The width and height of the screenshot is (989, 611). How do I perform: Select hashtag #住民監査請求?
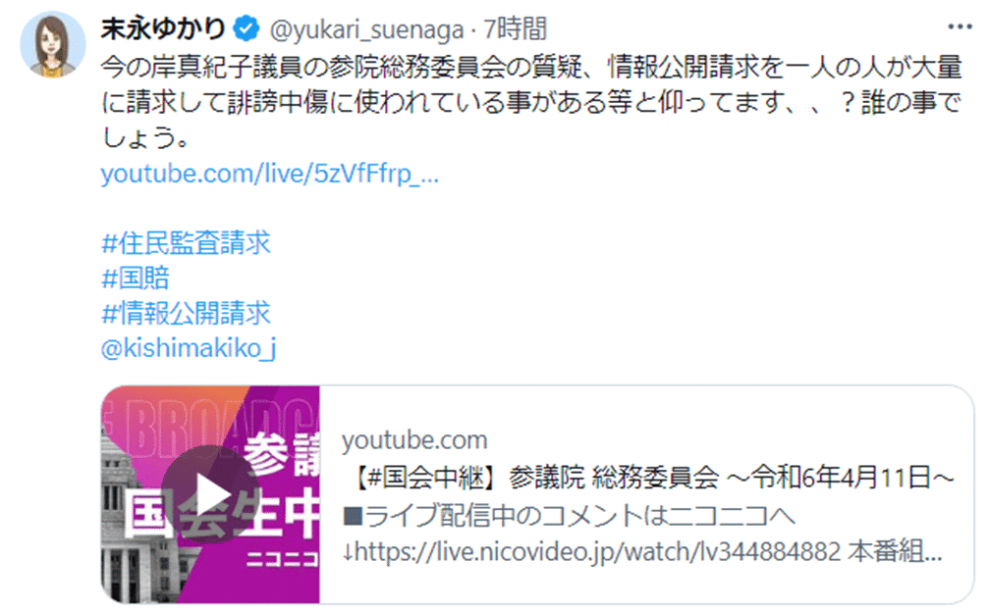coord(186,243)
